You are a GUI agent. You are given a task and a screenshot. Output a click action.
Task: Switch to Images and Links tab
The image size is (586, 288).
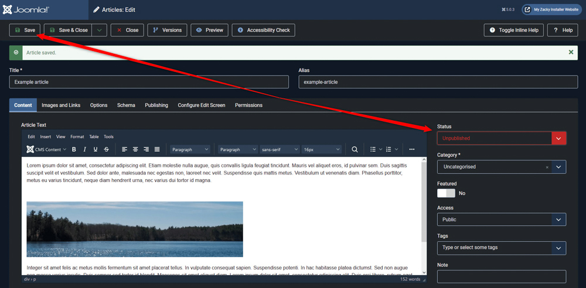pyautogui.click(x=61, y=105)
